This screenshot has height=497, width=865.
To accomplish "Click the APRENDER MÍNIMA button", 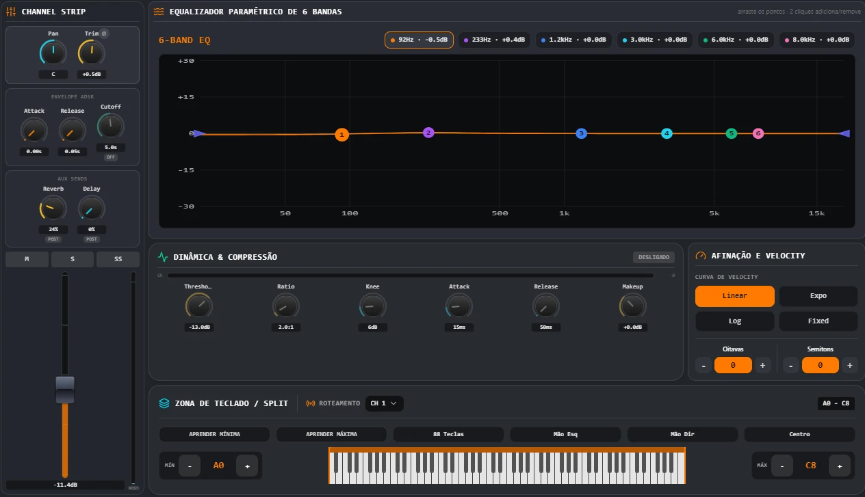I will tap(215, 434).
